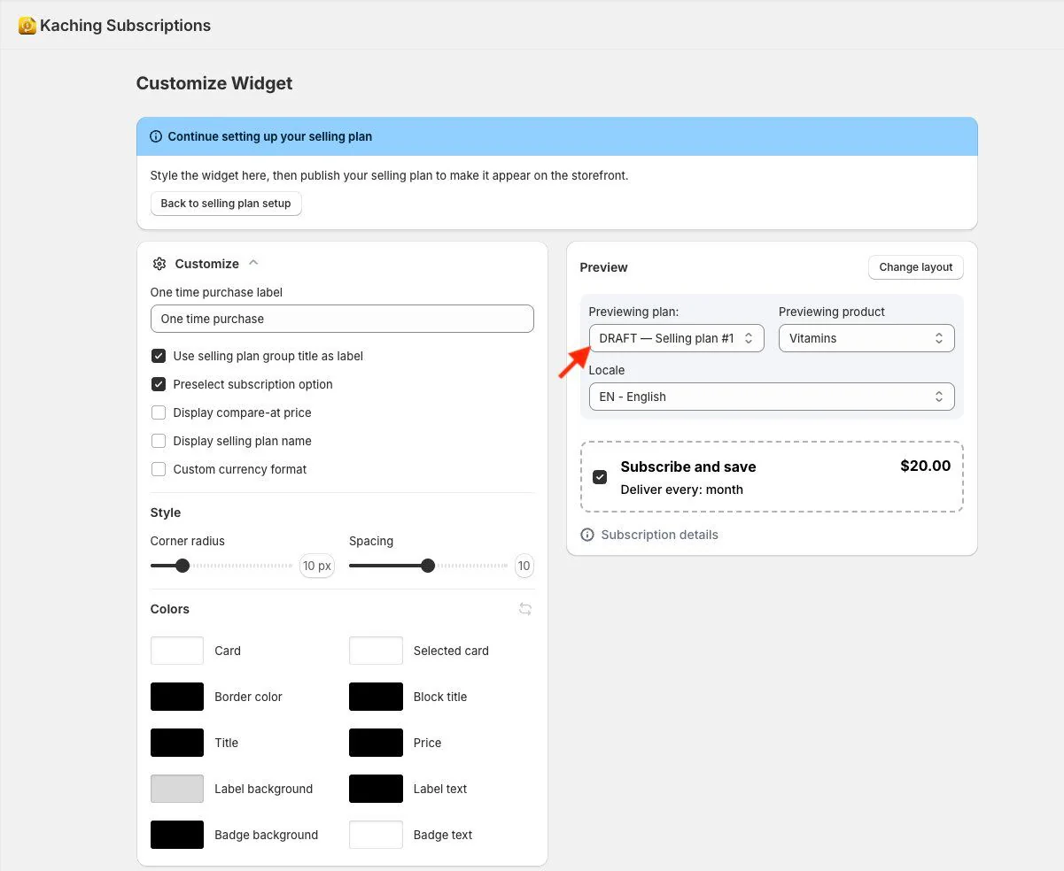Open the Border color swatch
Screen dimensions: 1064x871
(177, 697)
